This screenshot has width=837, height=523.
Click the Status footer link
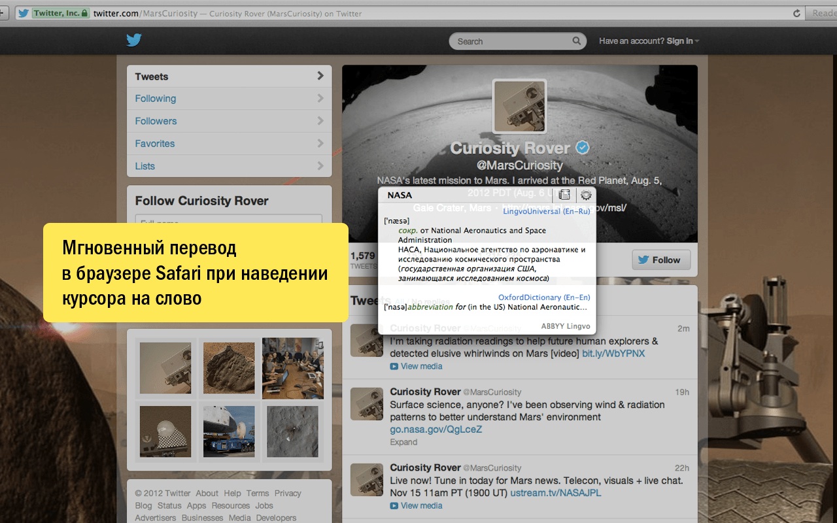[x=169, y=505]
